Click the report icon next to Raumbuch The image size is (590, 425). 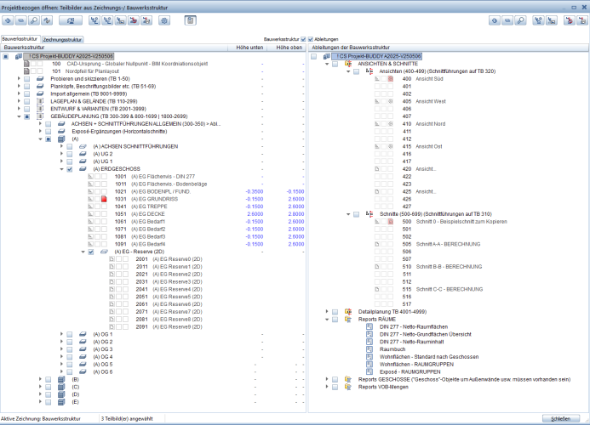point(369,348)
